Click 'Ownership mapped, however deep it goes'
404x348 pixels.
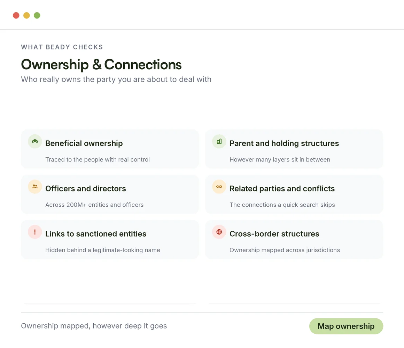point(94,326)
